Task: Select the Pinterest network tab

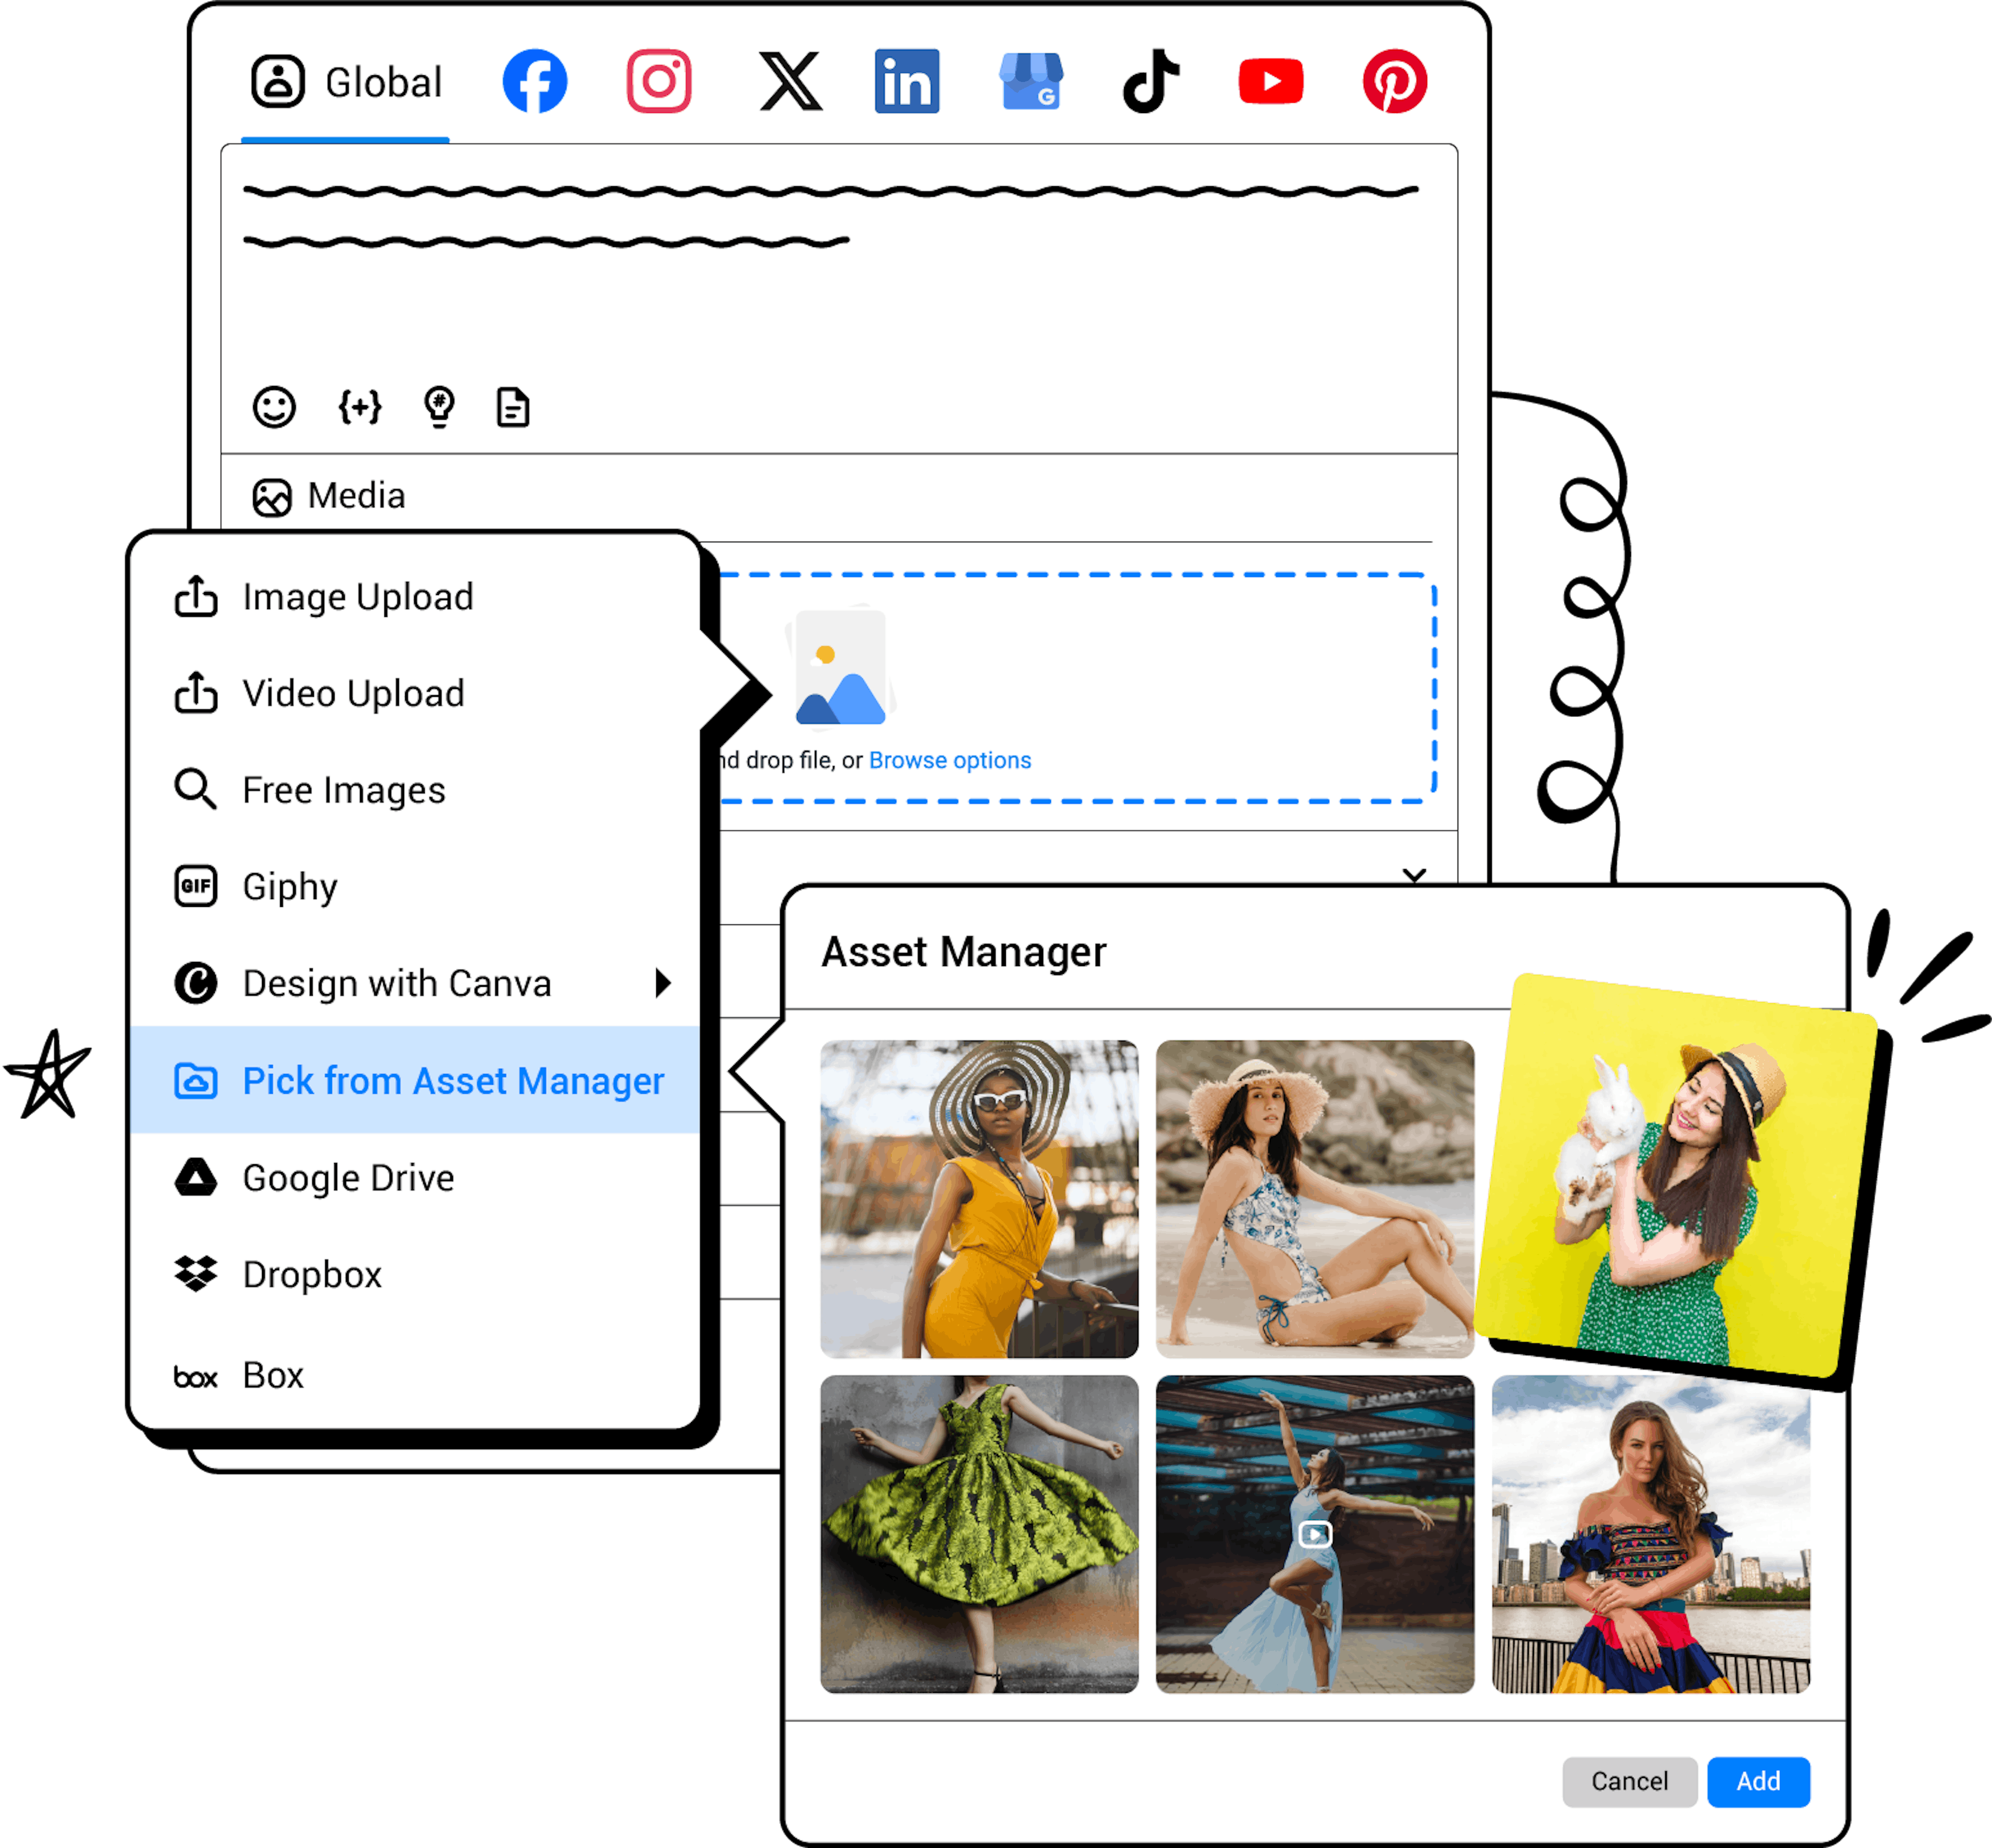Action: point(1395,81)
